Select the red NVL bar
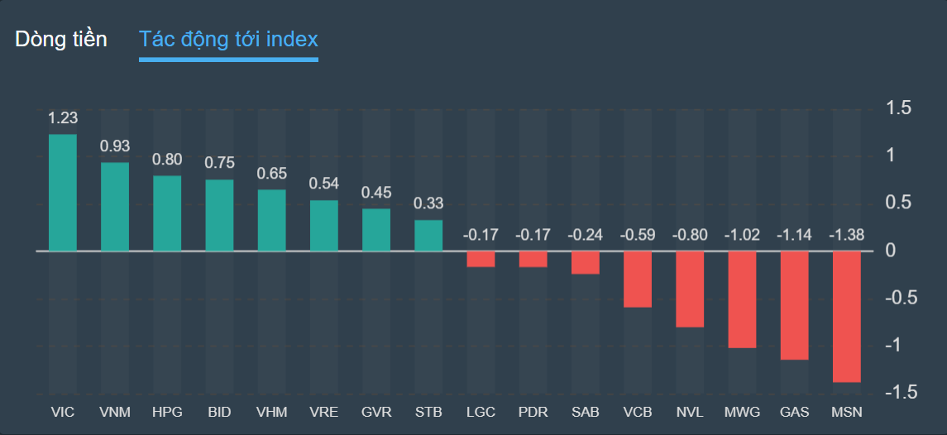Screen dimensions: 947x435 [690, 289]
